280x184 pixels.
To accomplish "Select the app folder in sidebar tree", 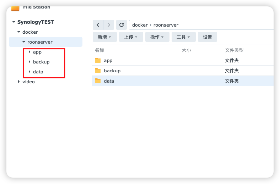I will coord(37,52).
